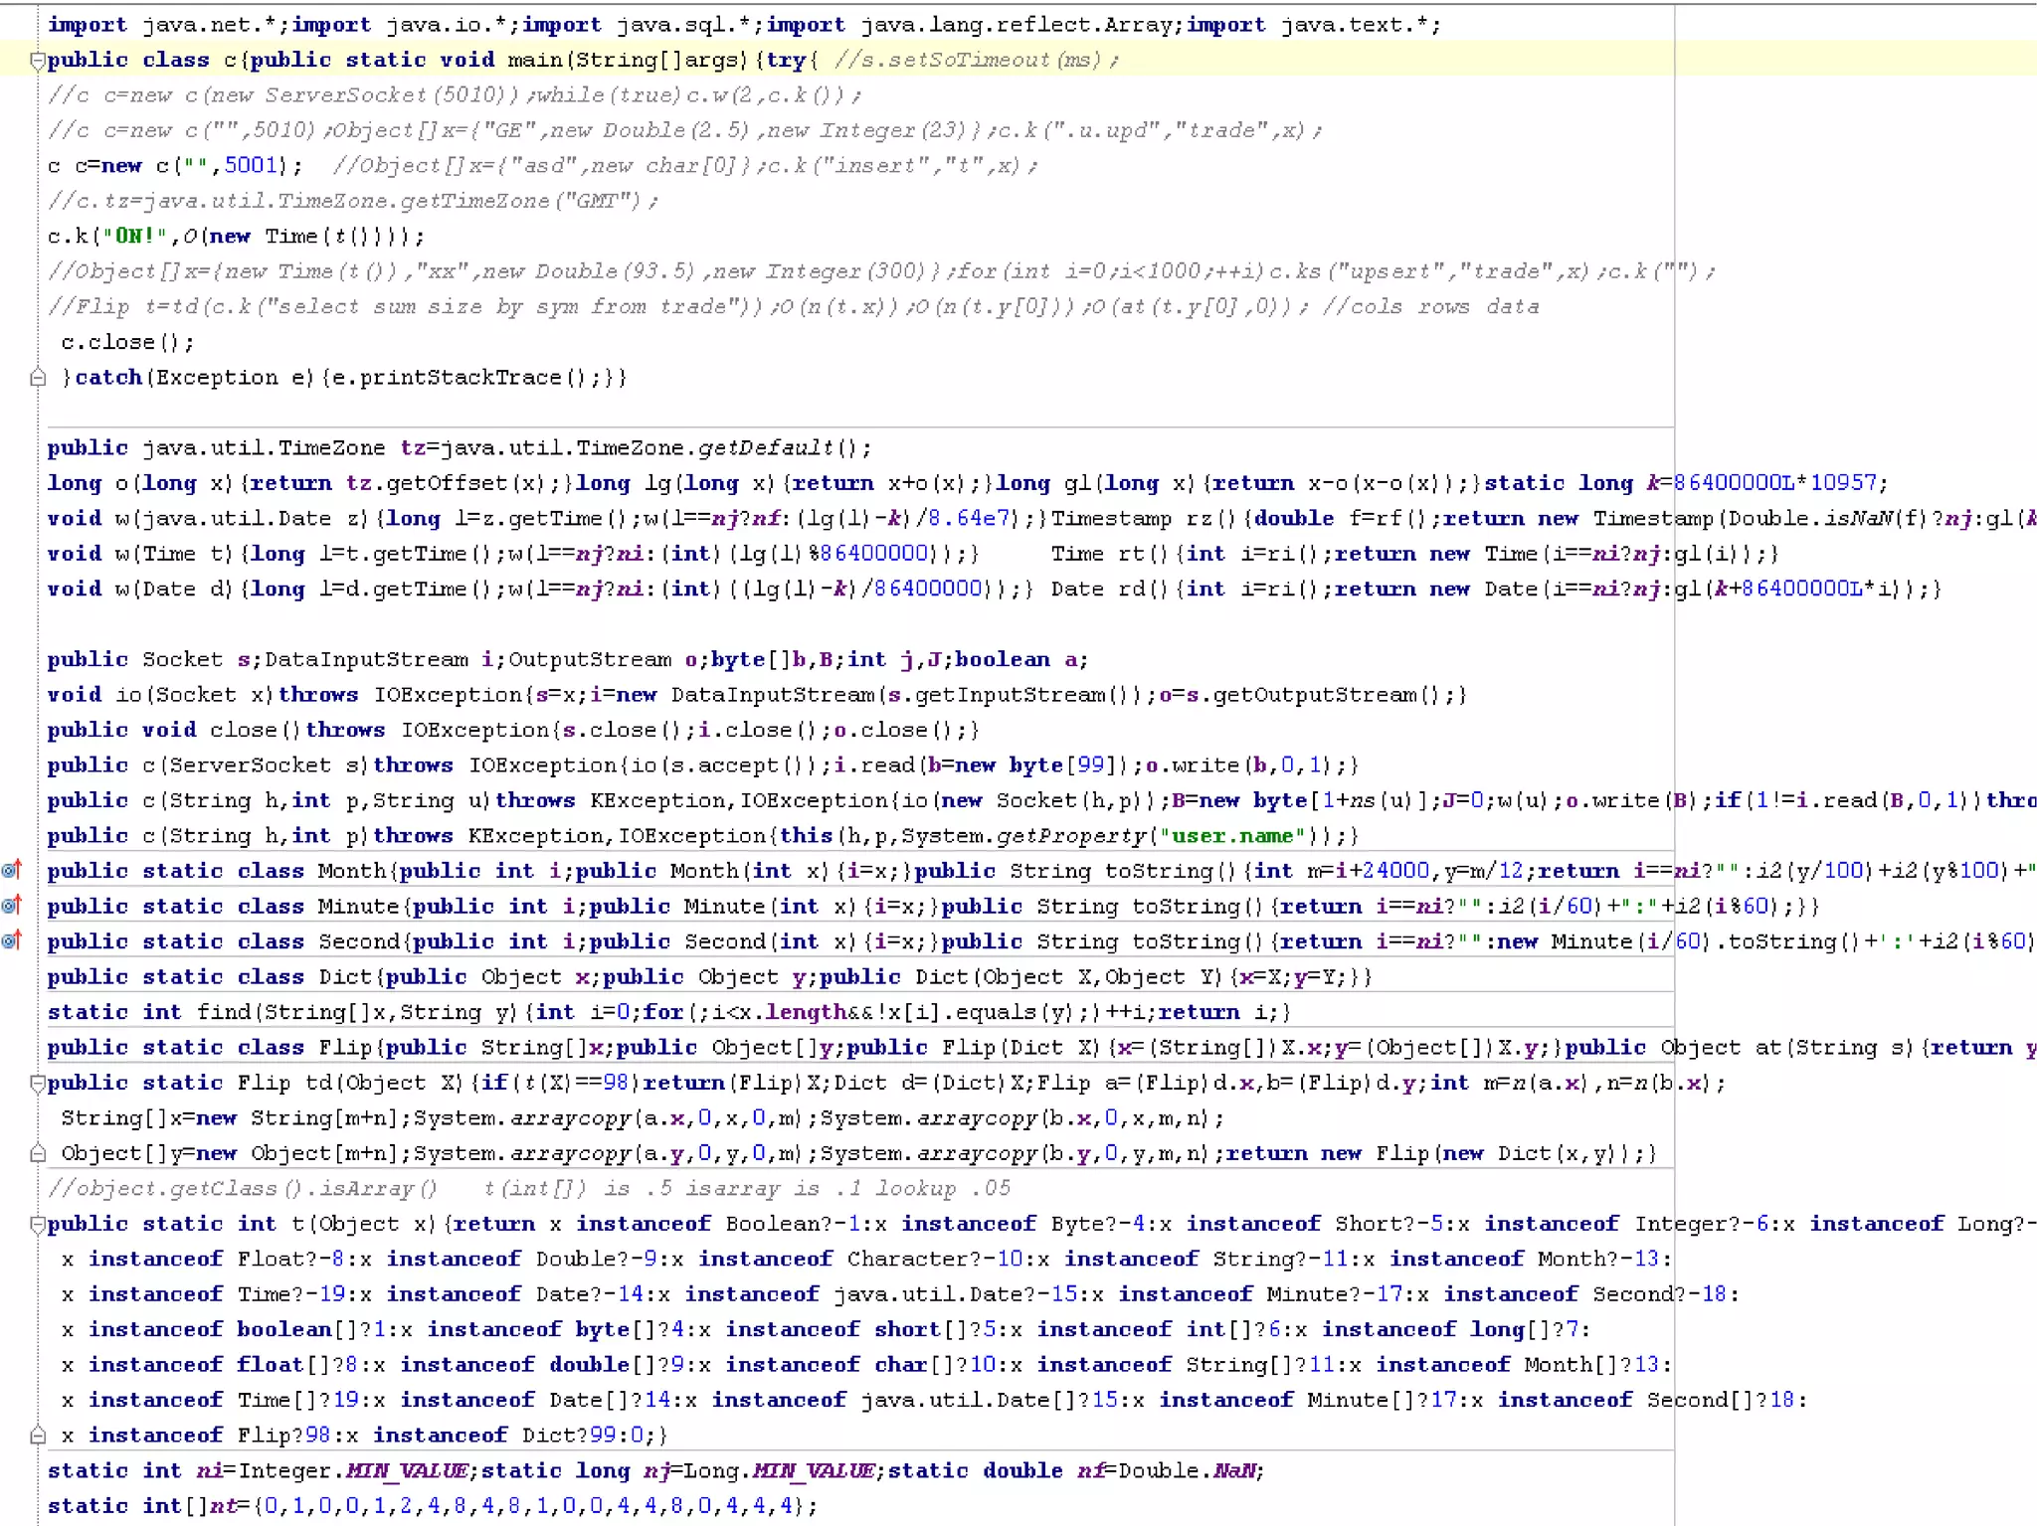Click the nt array variable name
This screenshot has height=1526, width=2037.
pos(223,1506)
